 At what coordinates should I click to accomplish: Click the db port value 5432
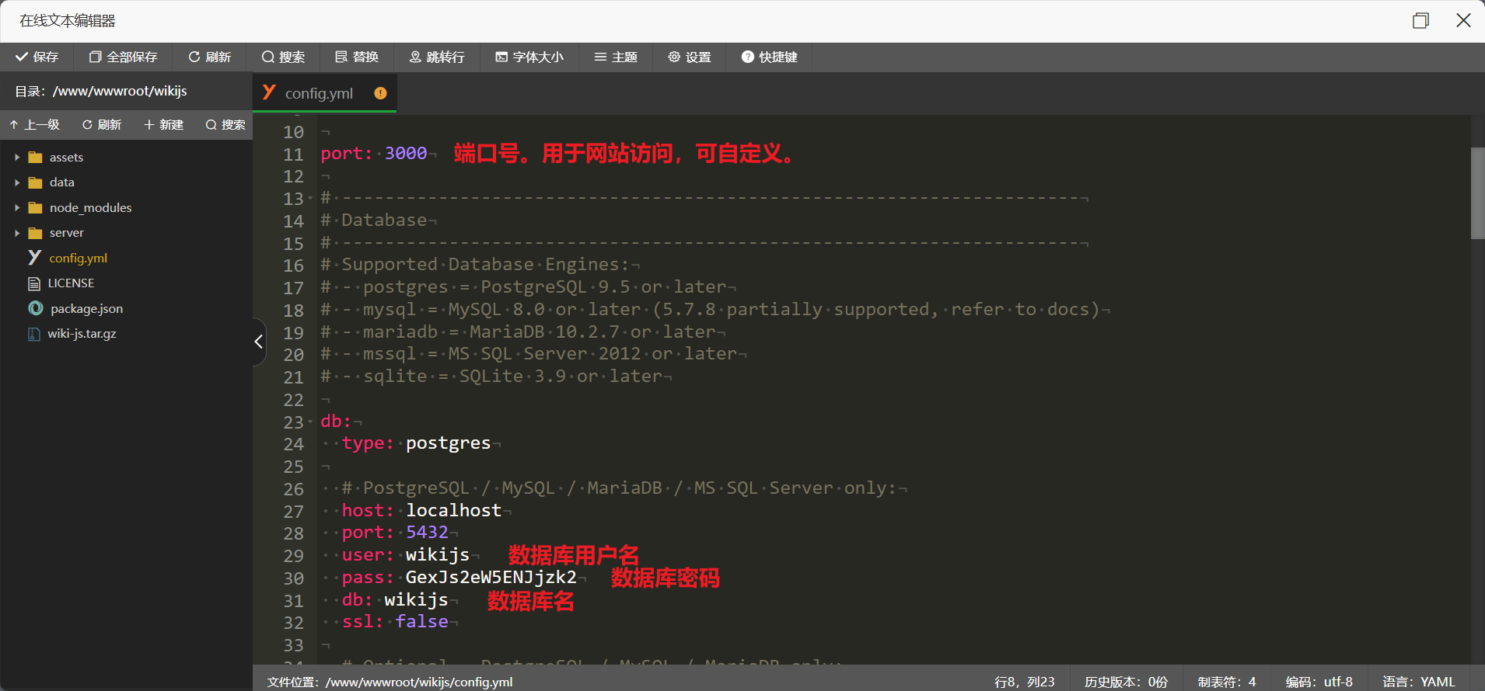tap(427, 533)
